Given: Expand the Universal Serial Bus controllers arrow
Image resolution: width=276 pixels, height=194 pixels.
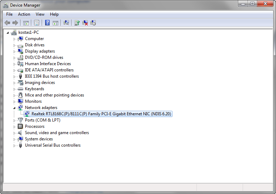Looking at the screenshot, I should tap(14, 146).
